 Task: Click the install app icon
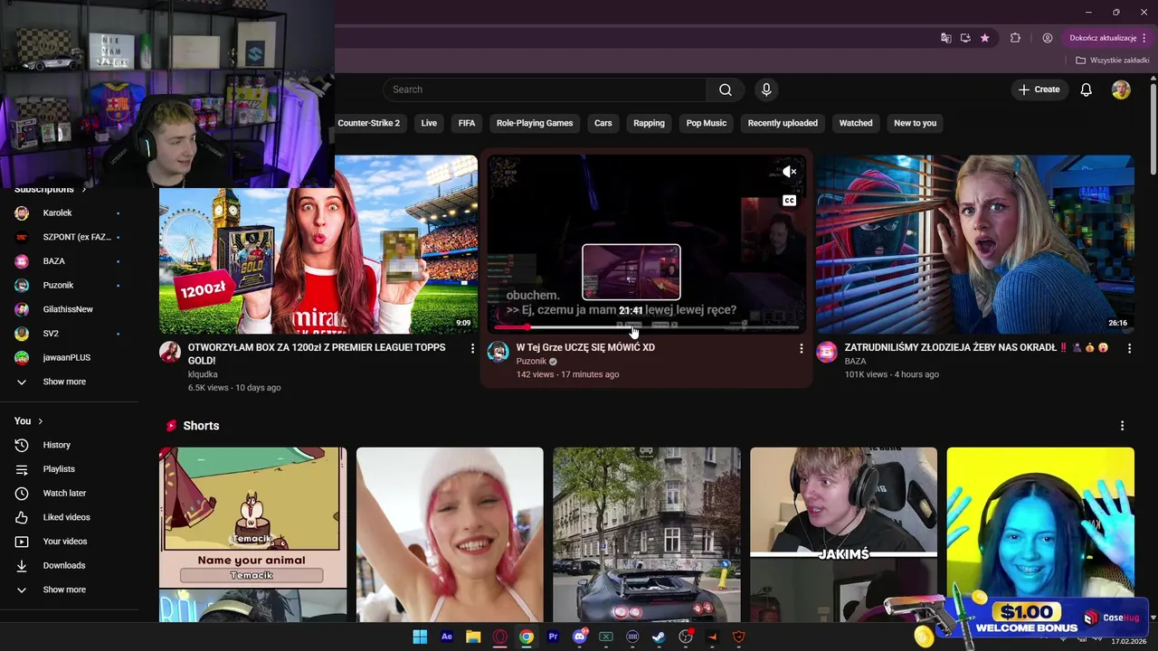[965, 38]
